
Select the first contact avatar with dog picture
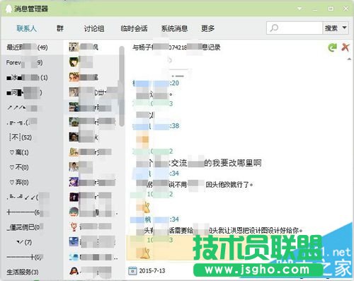click(x=74, y=47)
